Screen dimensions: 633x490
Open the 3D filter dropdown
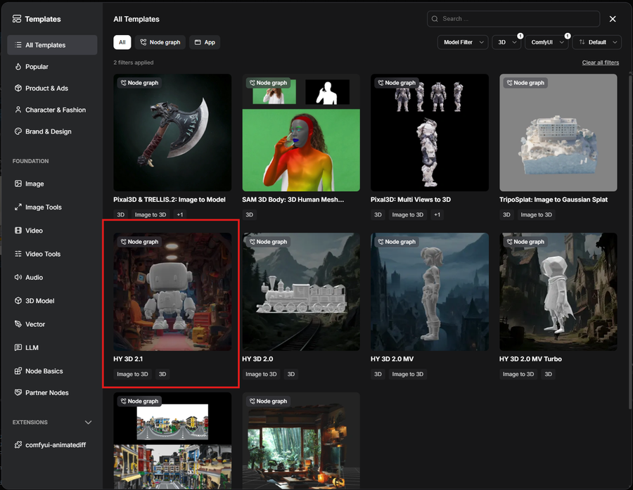506,42
